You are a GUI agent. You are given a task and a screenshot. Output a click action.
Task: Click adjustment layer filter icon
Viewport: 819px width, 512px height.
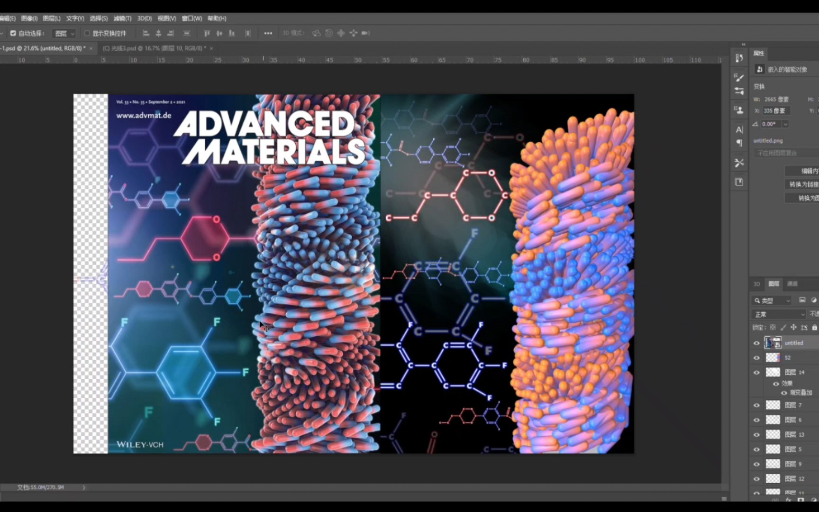[814, 300]
